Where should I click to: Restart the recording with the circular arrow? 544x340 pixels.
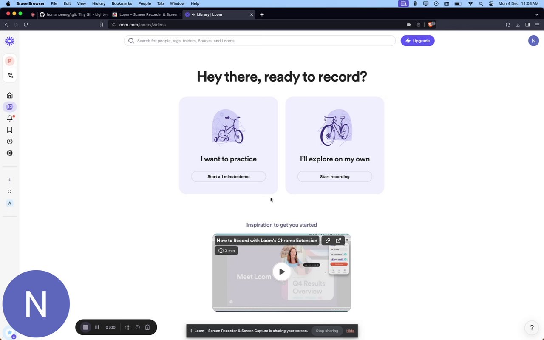click(x=138, y=327)
